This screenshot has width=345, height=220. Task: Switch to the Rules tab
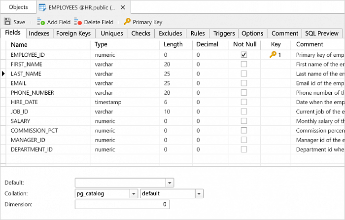tap(198, 34)
